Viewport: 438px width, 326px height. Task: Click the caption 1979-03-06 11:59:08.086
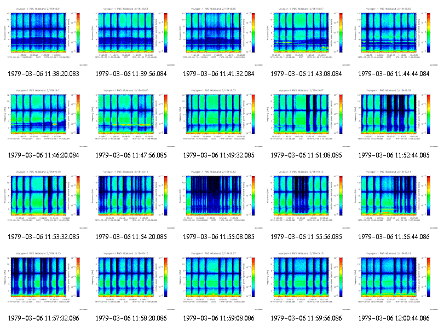click(x=218, y=318)
